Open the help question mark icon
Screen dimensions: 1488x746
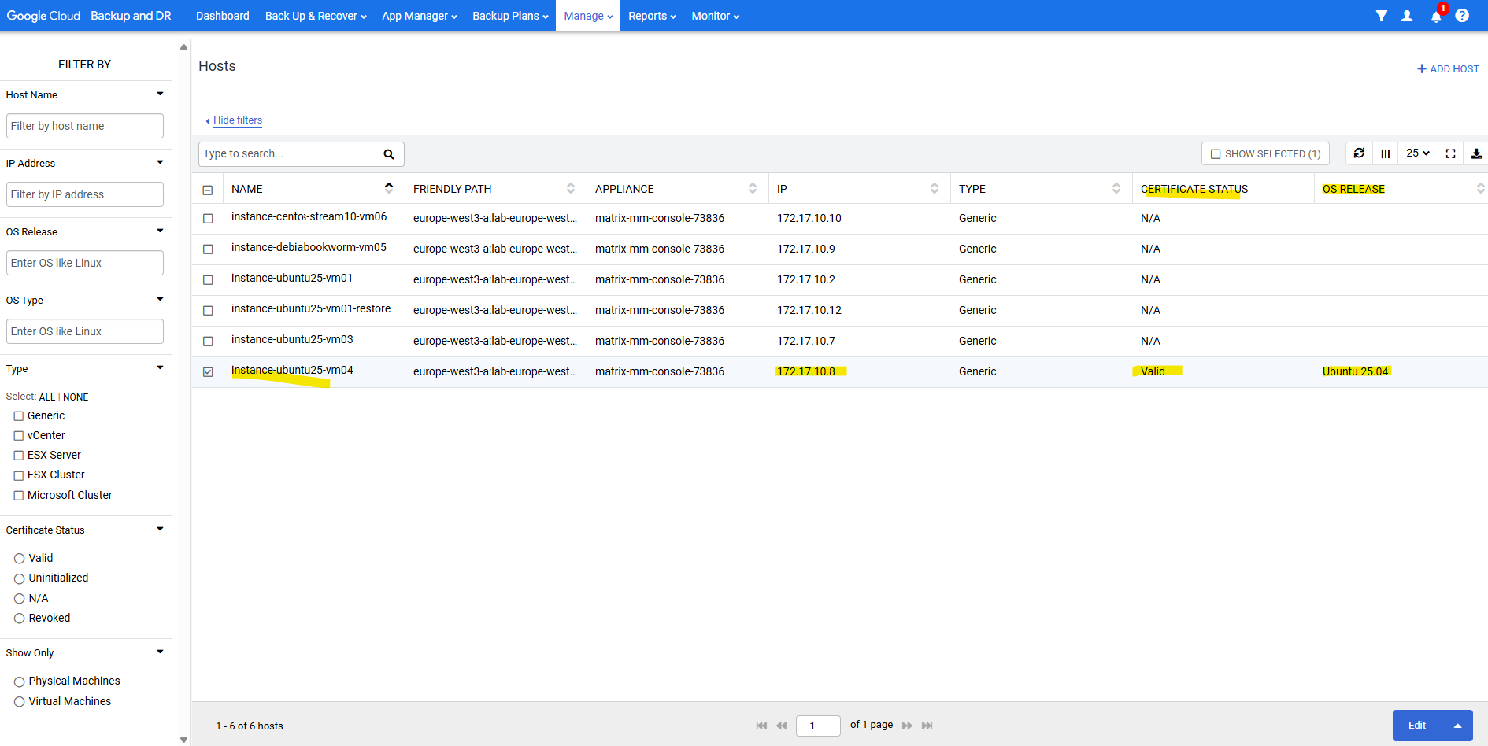click(x=1462, y=16)
